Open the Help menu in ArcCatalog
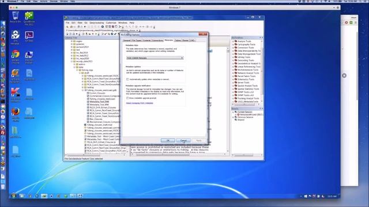Viewport: 369px width, 207px height. (x=132, y=23)
